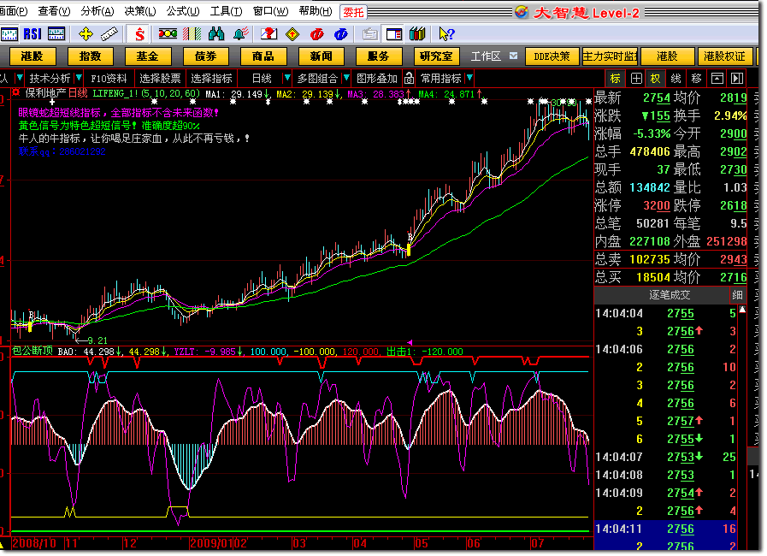Click the 新闻 news button
This screenshot has height=556, width=767.
(321, 56)
